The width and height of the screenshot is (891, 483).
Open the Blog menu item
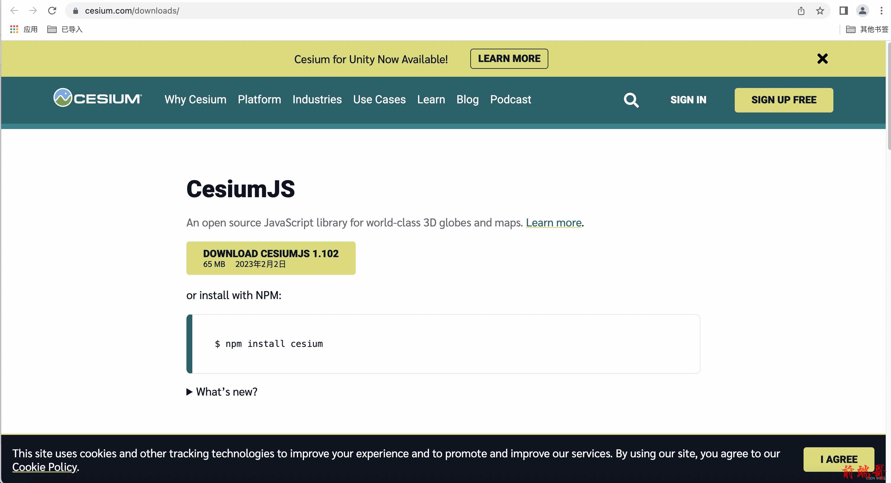tap(467, 99)
